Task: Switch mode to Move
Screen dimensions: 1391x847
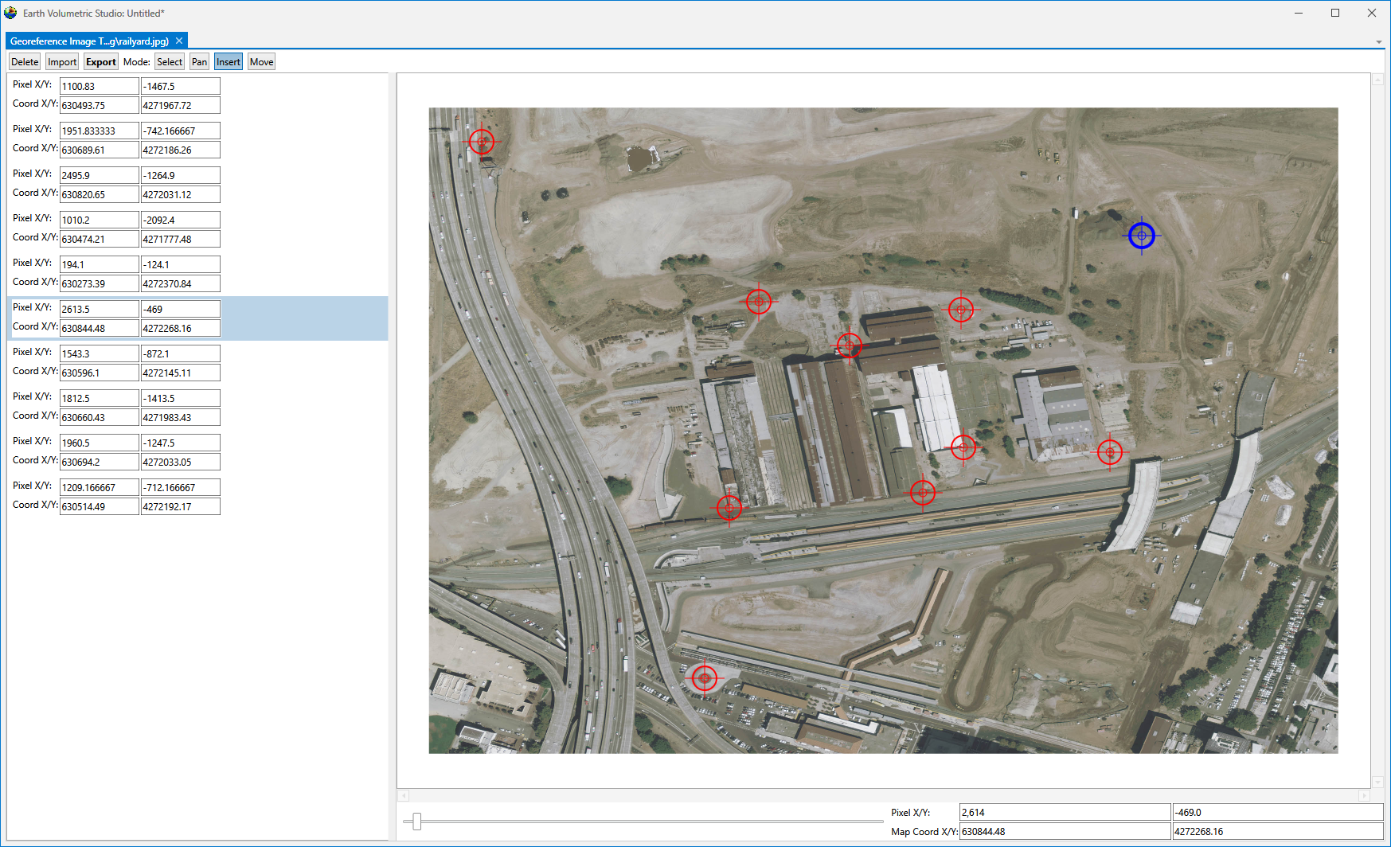Action: 261,62
